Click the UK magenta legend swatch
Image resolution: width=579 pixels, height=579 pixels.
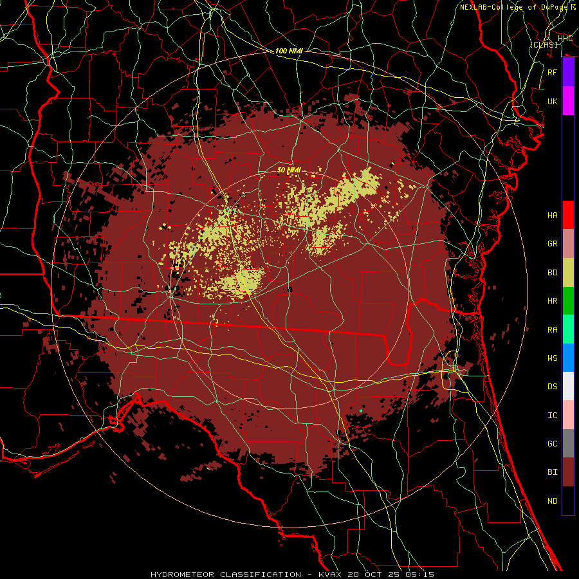(568, 101)
